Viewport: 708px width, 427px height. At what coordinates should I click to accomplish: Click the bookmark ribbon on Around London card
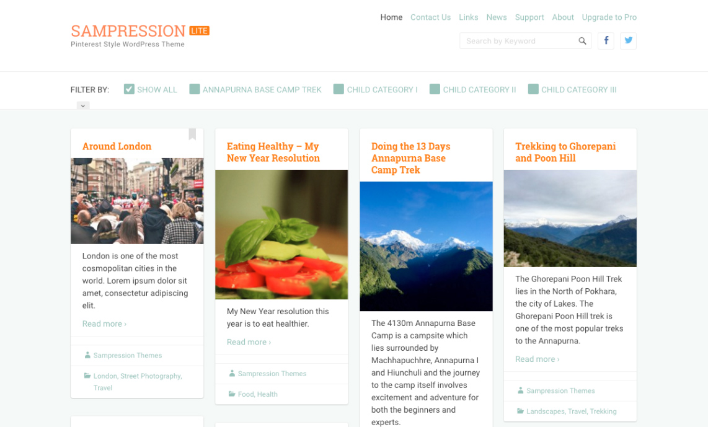[x=192, y=134]
